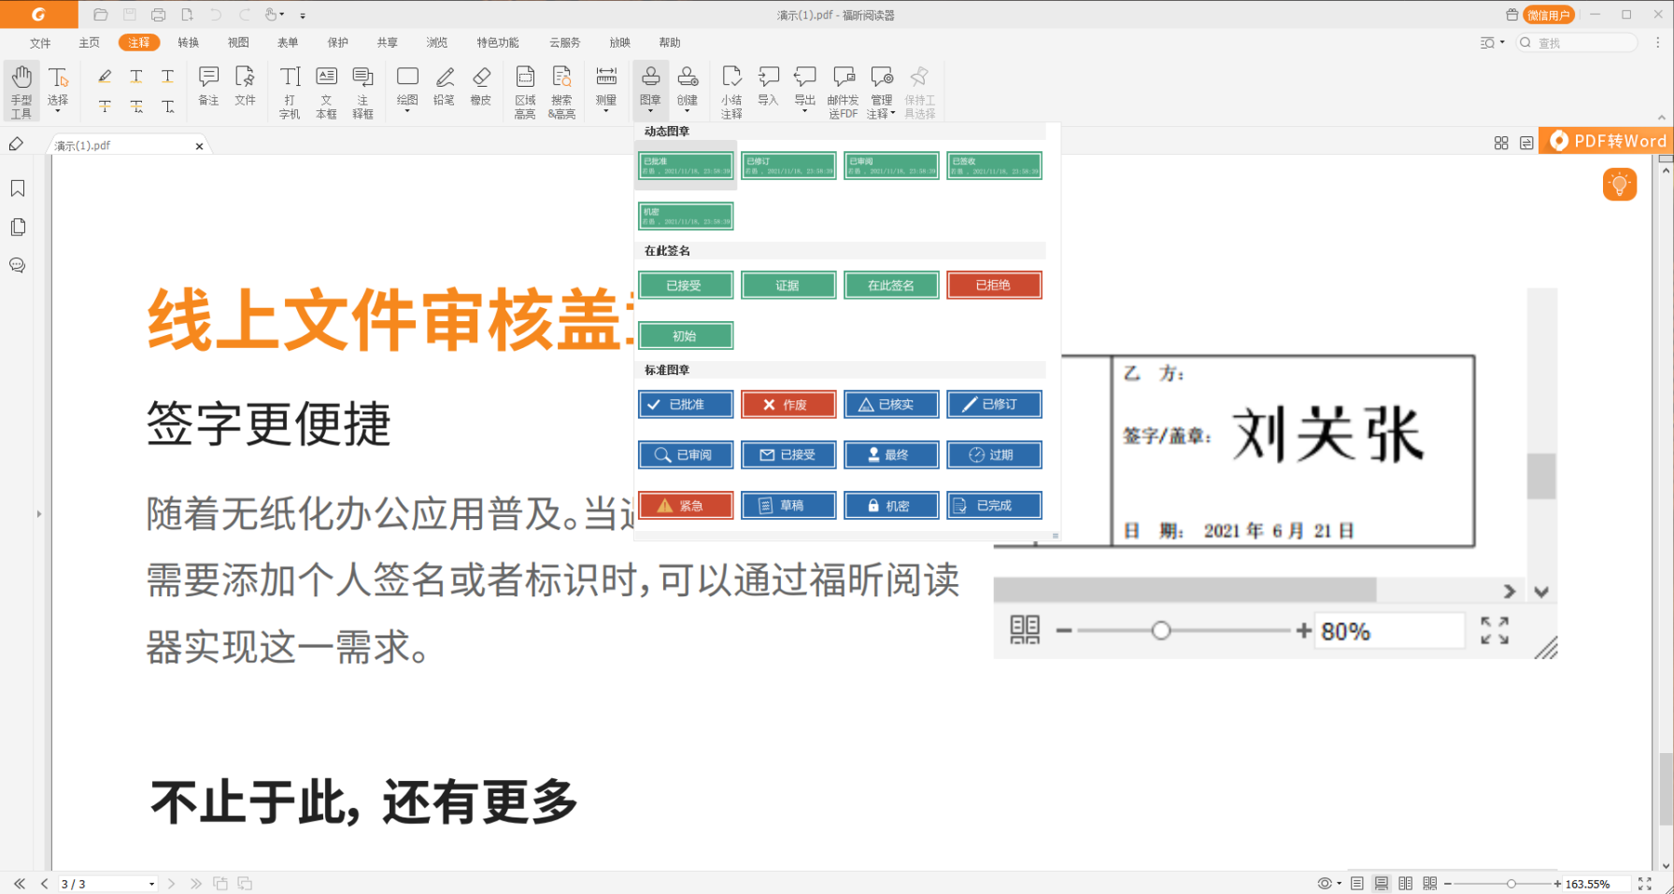Click the PDF转Word button
The height and width of the screenshot is (894, 1674).
1609,141
